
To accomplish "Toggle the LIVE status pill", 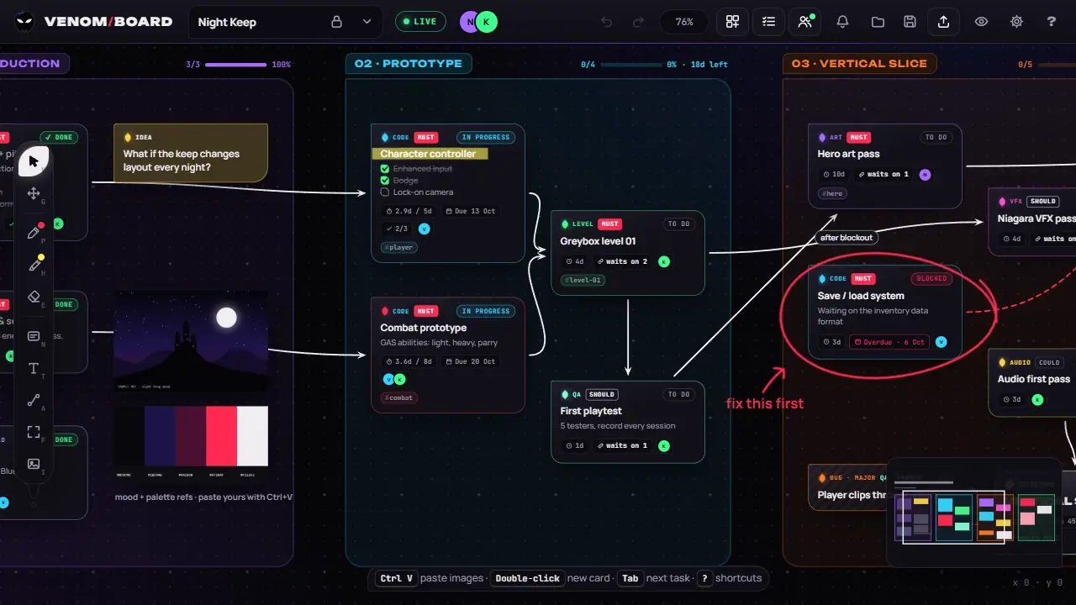I will coord(420,22).
